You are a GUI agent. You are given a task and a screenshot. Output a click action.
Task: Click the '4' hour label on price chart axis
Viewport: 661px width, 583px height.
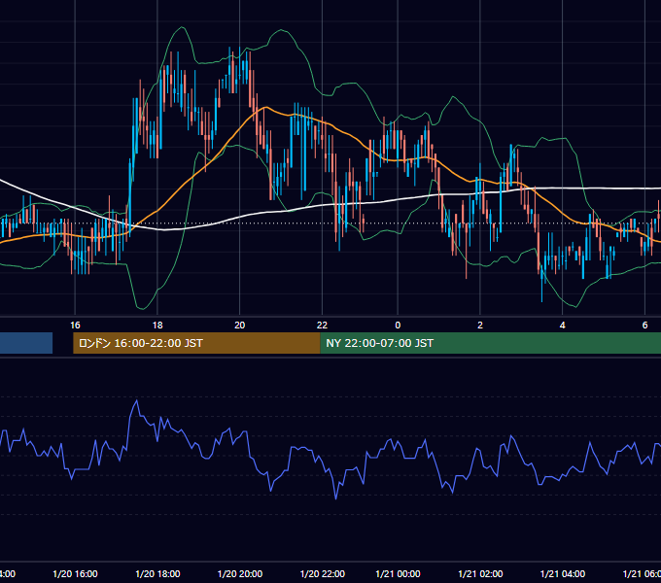tap(563, 326)
